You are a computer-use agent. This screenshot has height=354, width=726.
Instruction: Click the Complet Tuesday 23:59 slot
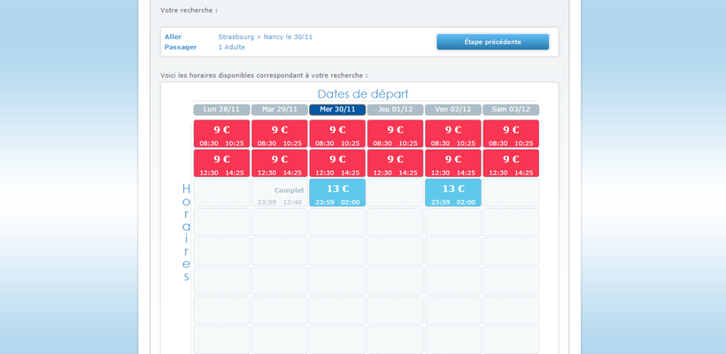point(280,193)
